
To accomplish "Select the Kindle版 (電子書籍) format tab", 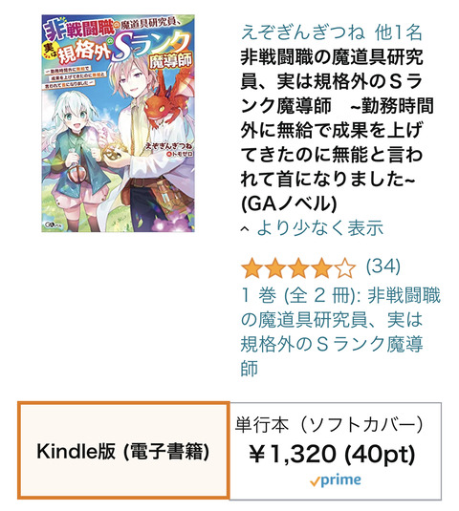I will pos(123,451).
